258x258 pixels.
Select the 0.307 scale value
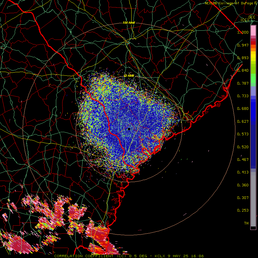243,198
